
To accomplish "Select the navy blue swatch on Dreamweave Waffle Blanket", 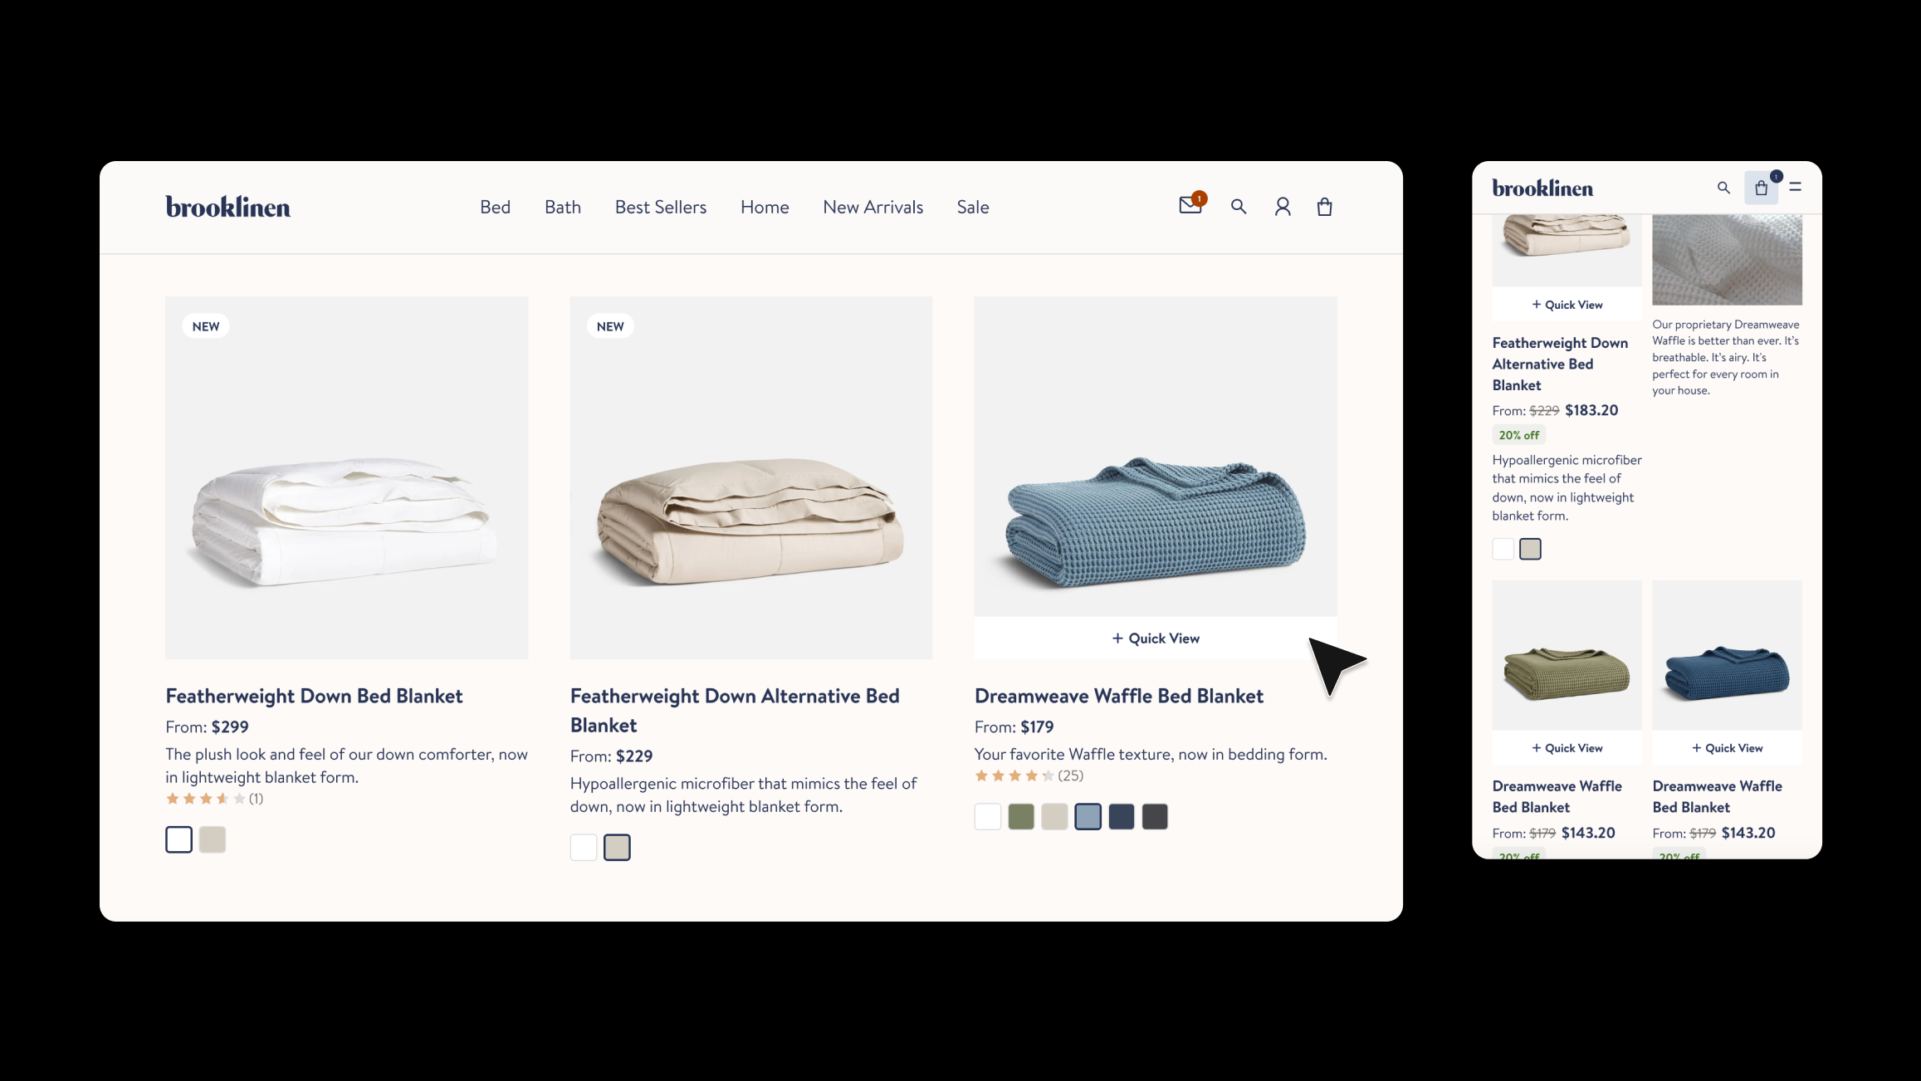I will tap(1122, 816).
